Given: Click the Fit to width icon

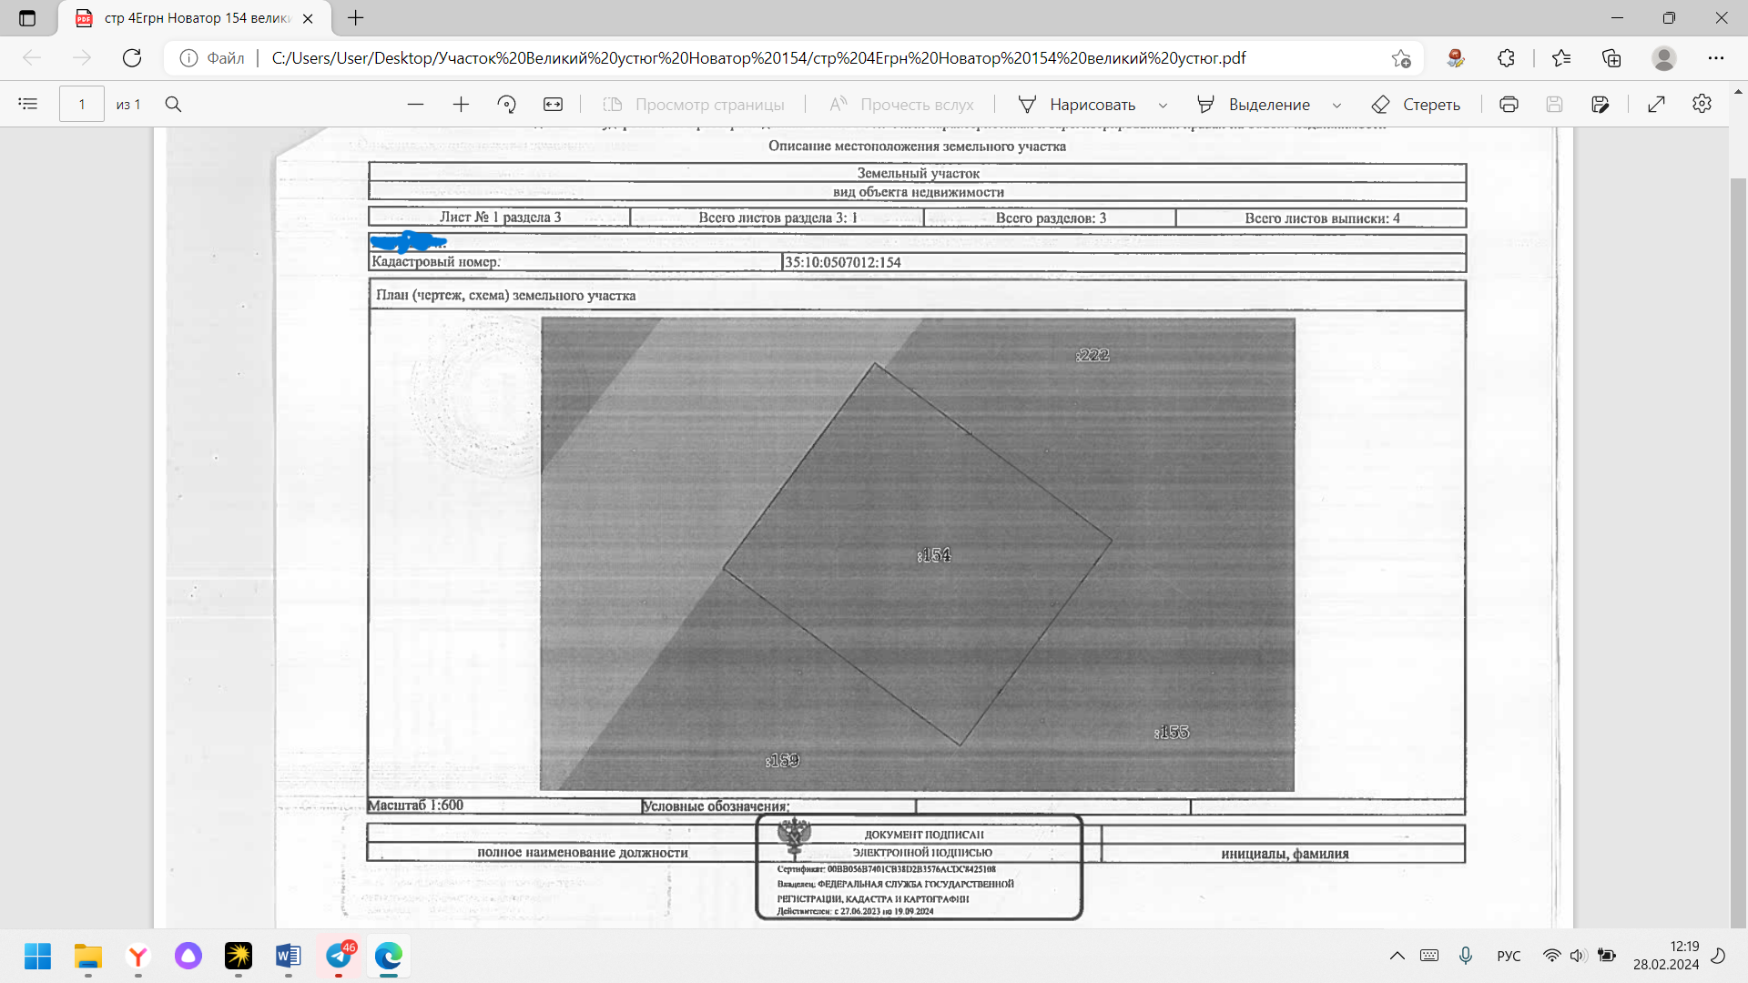Looking at the screenshot, I should tap(553, 105).
